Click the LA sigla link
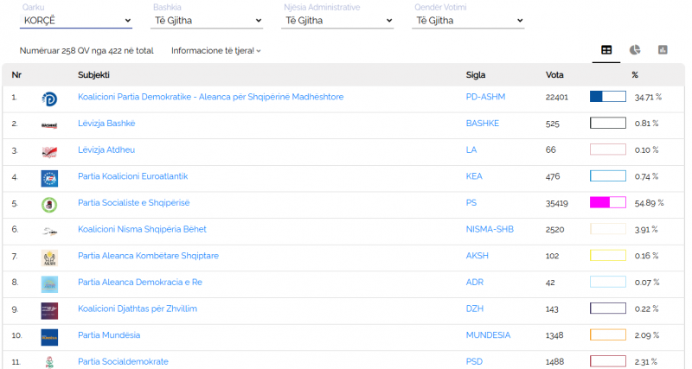692x369 pixels. [x=471, y=150]
